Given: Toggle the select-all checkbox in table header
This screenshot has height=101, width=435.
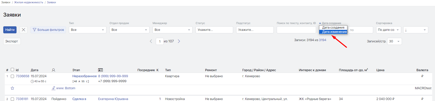Looking at the screenshot, I should (12, 70).
